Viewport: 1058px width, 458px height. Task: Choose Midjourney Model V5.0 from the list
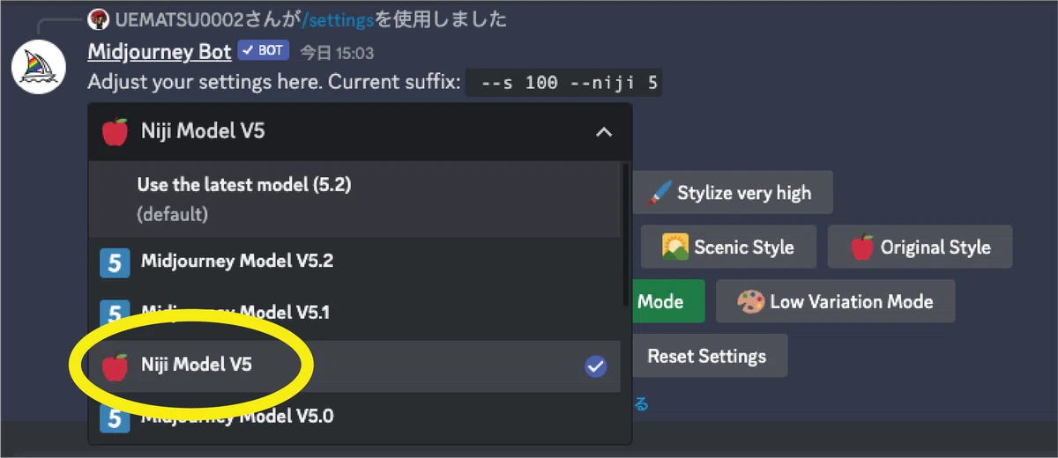[x=354, y=417]
